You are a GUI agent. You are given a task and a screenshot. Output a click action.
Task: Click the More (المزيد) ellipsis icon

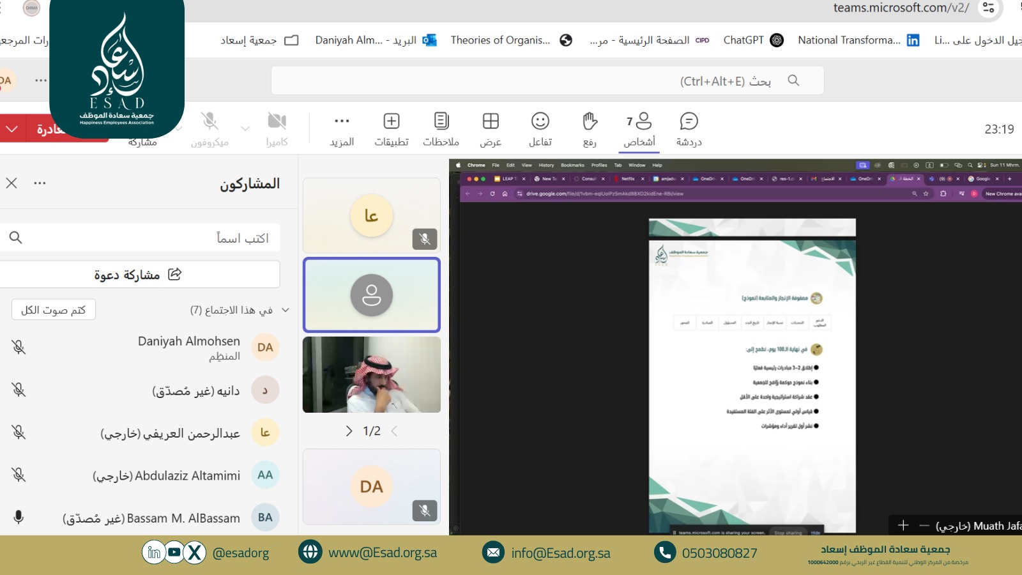342,121
